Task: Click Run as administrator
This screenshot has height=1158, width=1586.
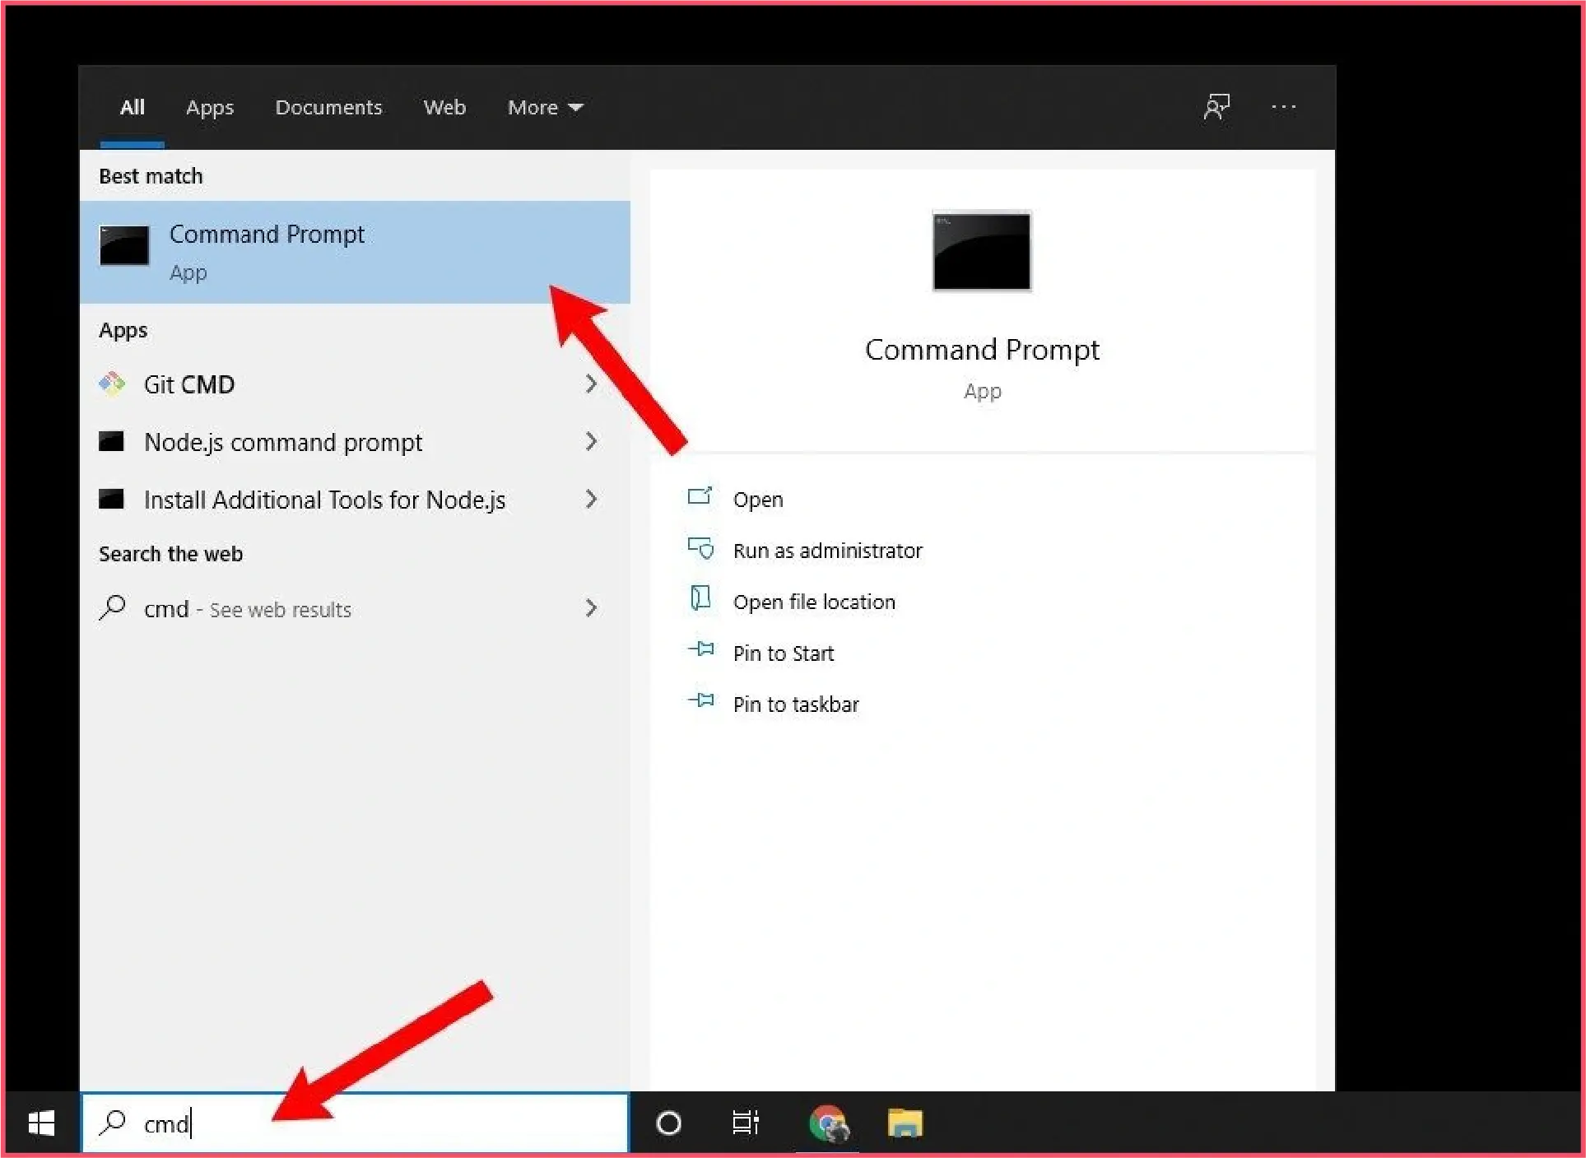Action: 826,550
